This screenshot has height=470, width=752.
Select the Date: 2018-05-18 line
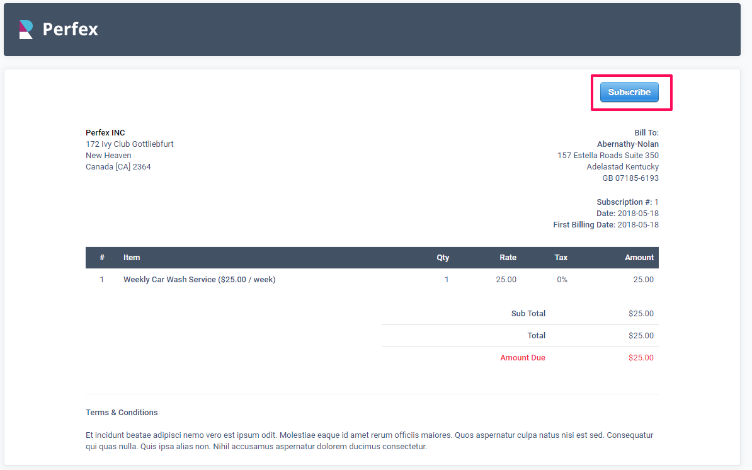628,214
